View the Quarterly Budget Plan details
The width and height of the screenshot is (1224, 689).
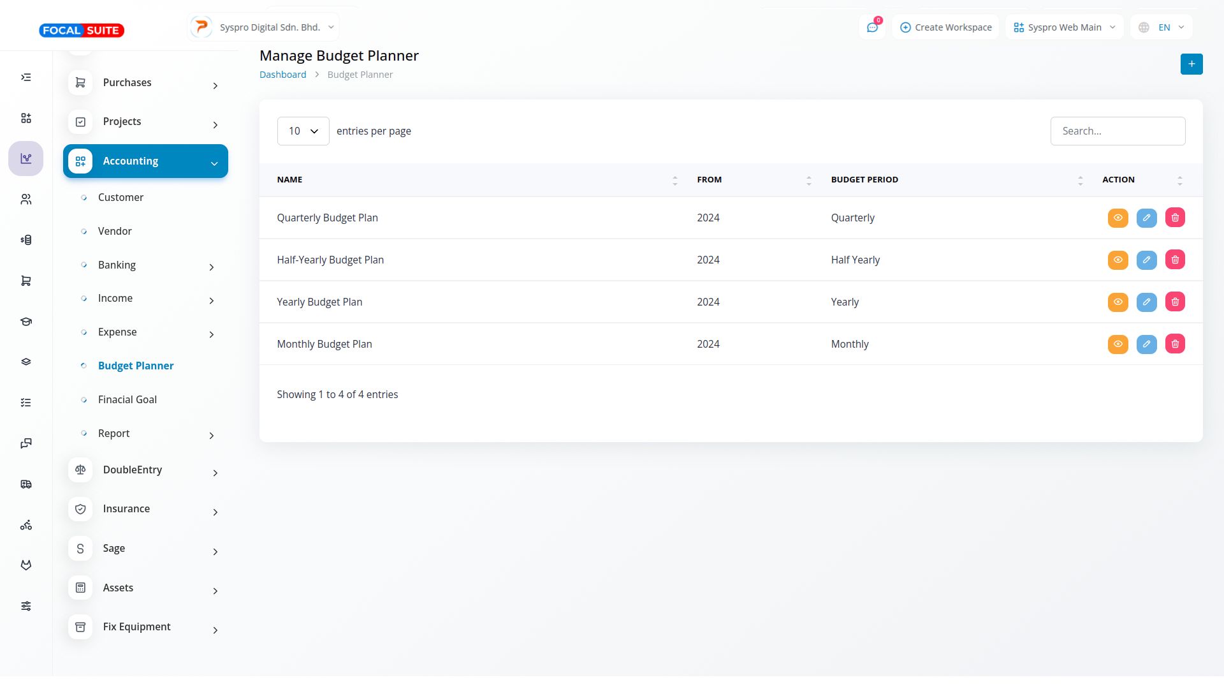1118,218
